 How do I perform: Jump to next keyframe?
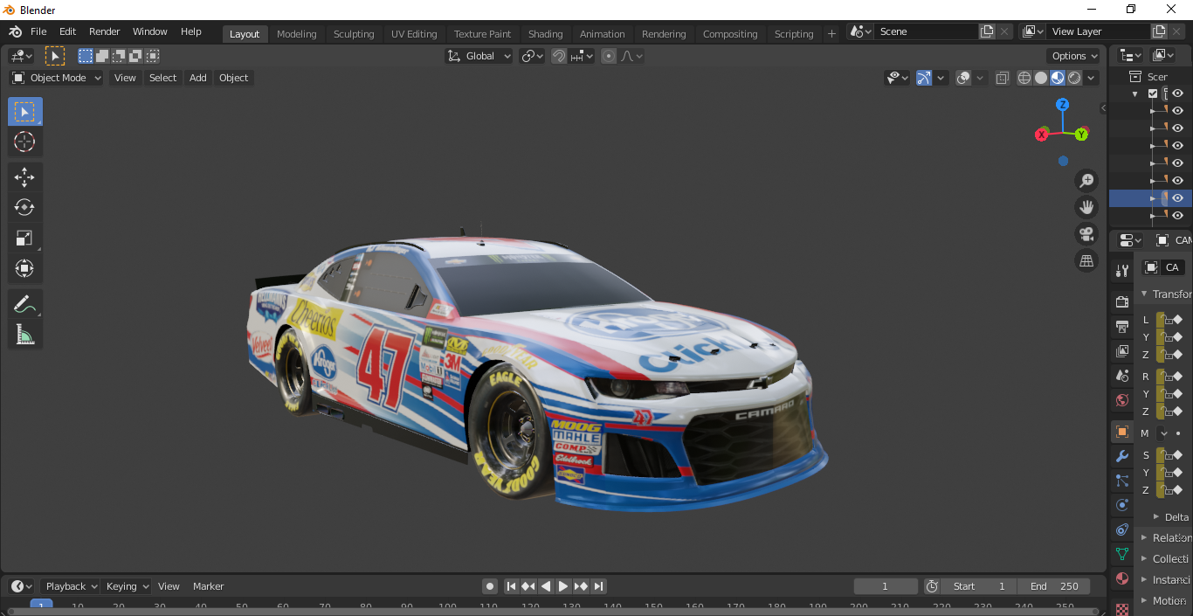[x=581, y=586]
